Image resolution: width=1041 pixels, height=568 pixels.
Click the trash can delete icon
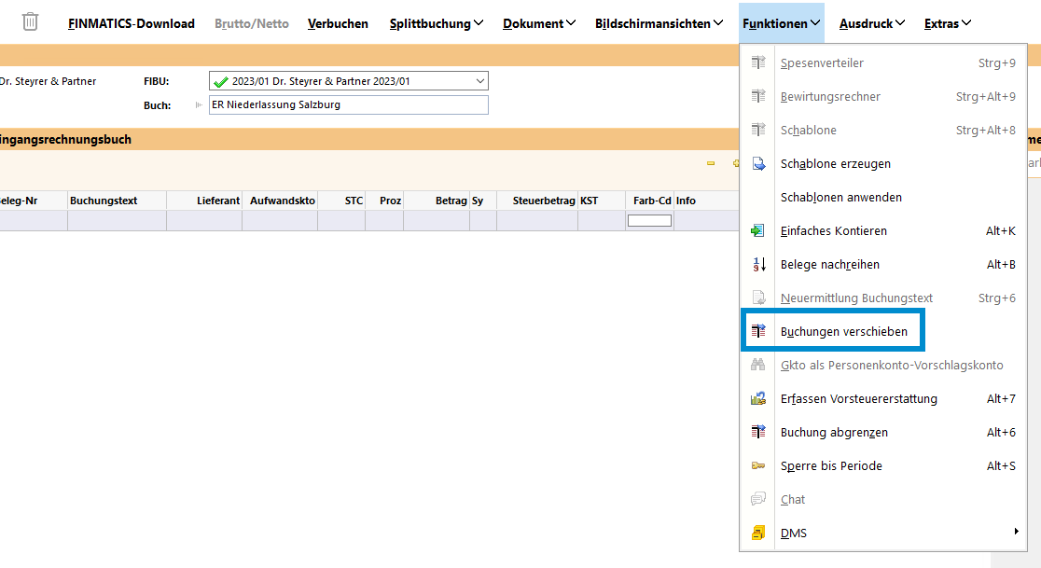pyautogui.click(x=31, y=22)
